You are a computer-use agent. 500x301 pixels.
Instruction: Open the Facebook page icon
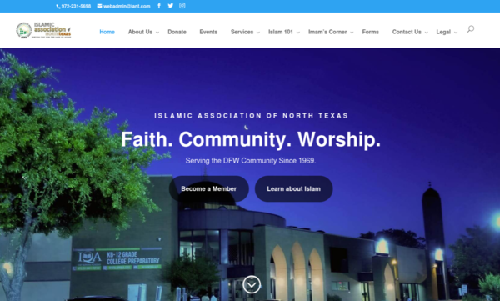(159, 6)
